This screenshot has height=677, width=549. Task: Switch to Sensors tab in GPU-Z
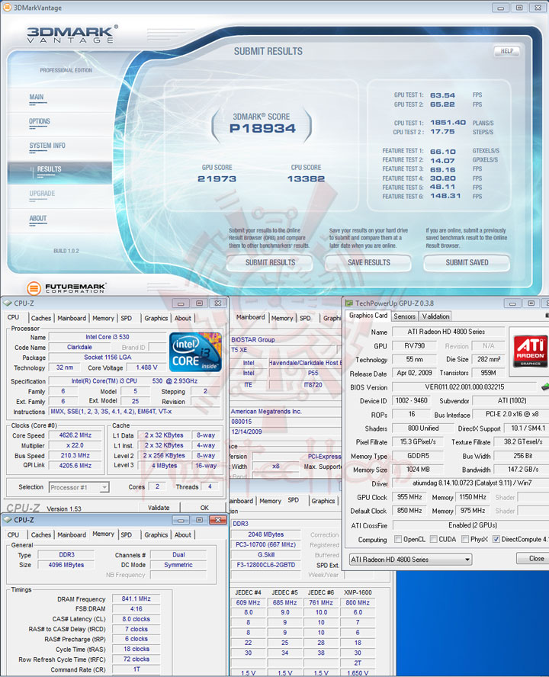[405, 316]
